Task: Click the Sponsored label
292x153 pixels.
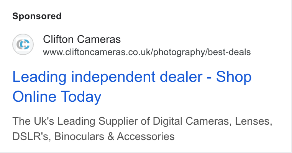Action: [x=37, y=16]
